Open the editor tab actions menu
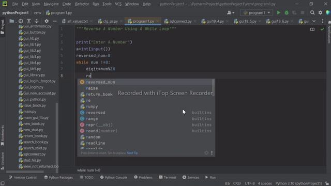Viewport: 331px width, 186px height. coord(322,21)
